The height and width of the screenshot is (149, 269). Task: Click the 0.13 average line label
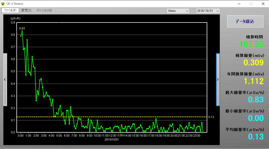pyautogui.click(x=211, y=117)
